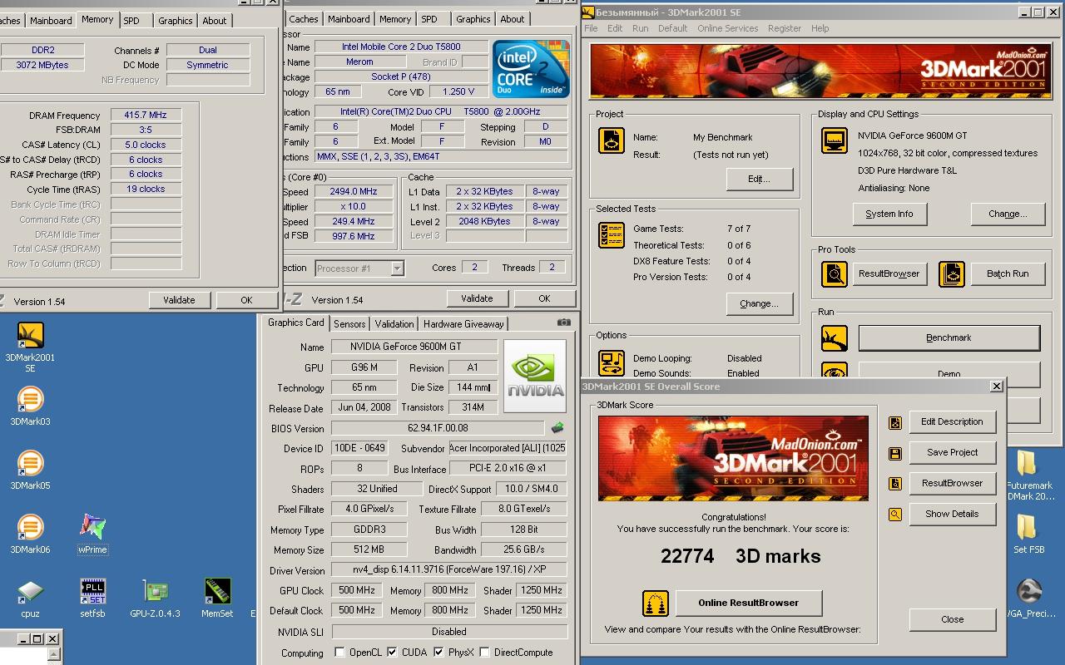Click the ResultBrowser icon in score dialog
The image size is (1065, 665).
click(895, 484)
